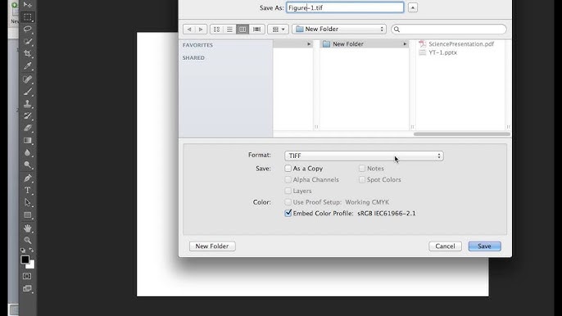562x316 pixels.
Task: Select the Gradient tool
Action: (x=28, y=141)
